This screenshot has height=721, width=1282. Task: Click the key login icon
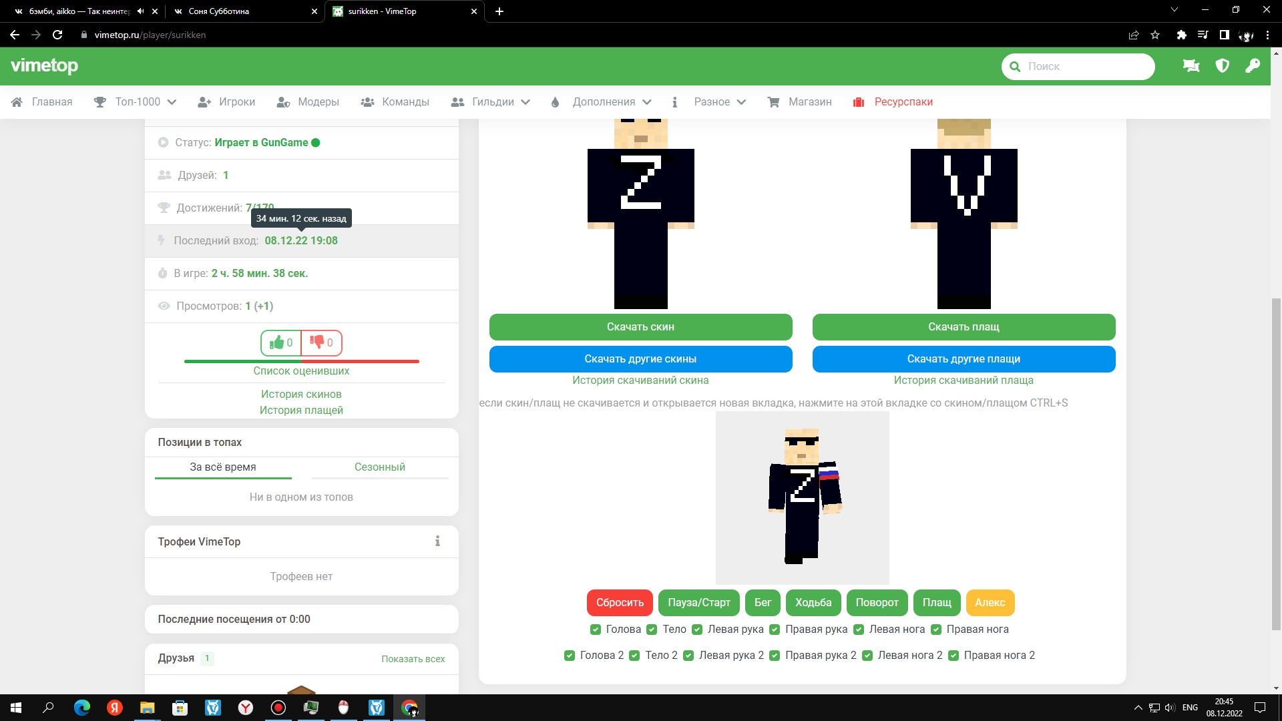coord(1253,66)
